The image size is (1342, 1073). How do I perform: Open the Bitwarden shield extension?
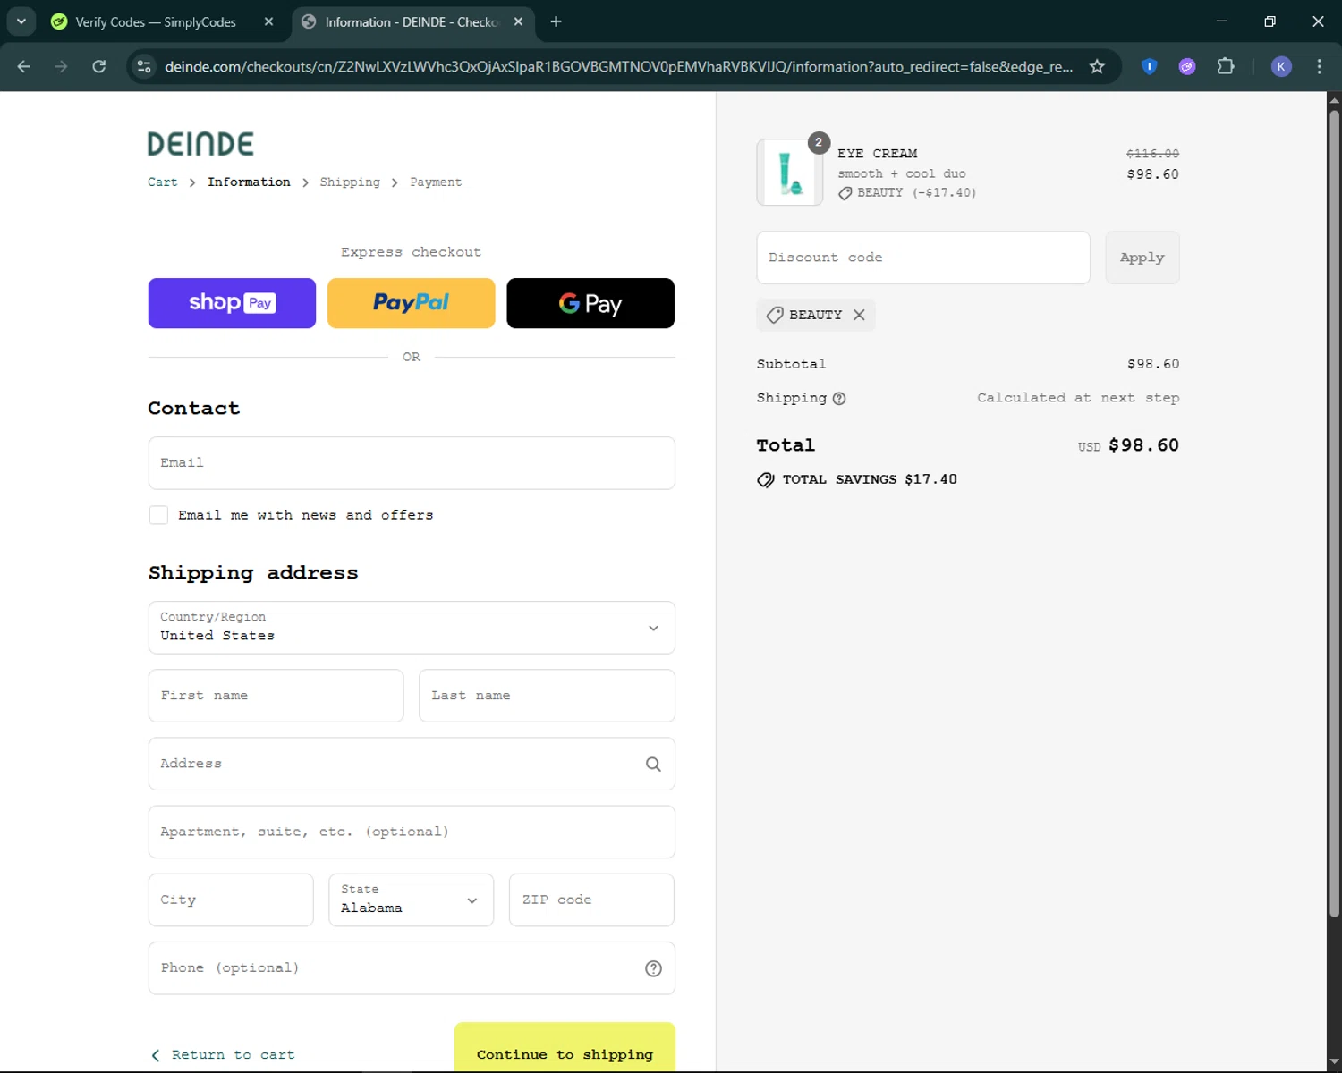(1150, 66)
